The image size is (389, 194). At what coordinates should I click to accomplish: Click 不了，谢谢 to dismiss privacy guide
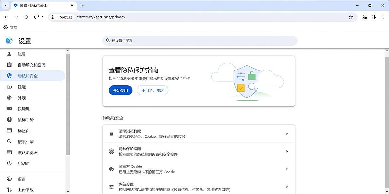[152, 90]
